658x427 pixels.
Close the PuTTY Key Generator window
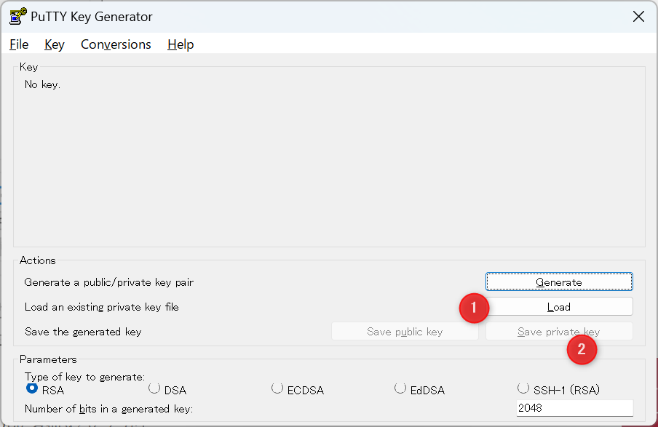[x=638, y=16]
